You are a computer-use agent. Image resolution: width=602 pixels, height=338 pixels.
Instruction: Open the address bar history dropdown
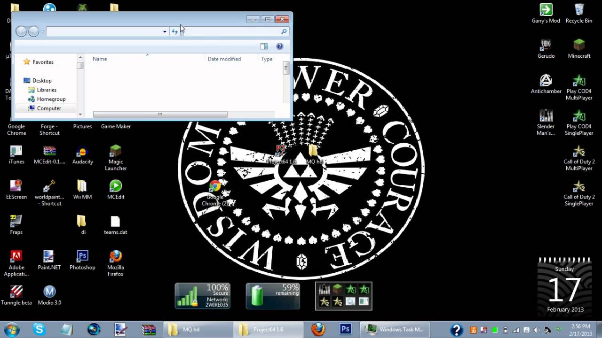pyautogui.click(x=165, y=31)
